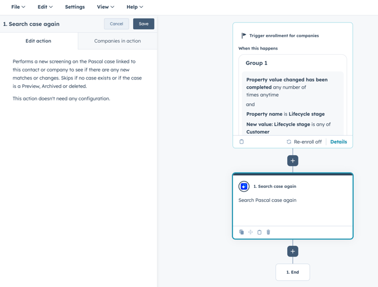Switch to Companies in action tab
The width and height of the screenshot is (378, 287).
click(117, 41)
